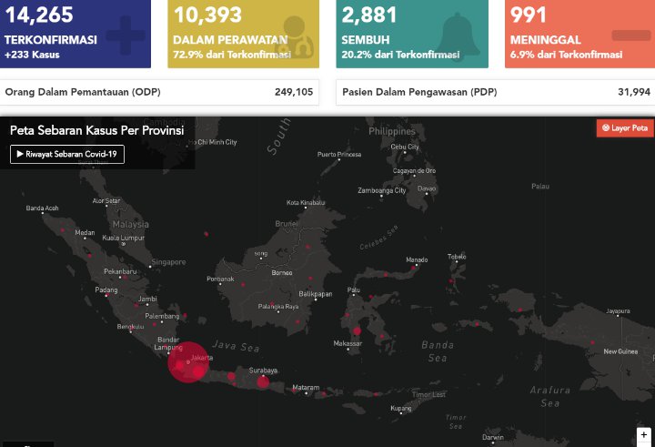Click the 72.9% dari Terkonfirmasi text
Viewport: 655px width, 447px height.
[232, 55]
